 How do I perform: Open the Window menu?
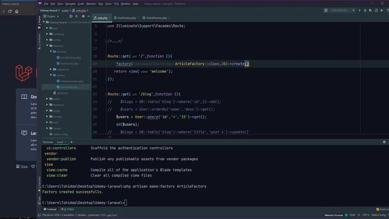pyautogui.click(x=125, y=4)
